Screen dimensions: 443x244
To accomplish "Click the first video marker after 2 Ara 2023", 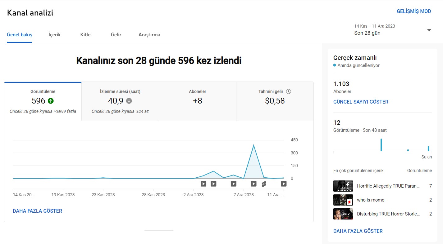I will [203, 184].
